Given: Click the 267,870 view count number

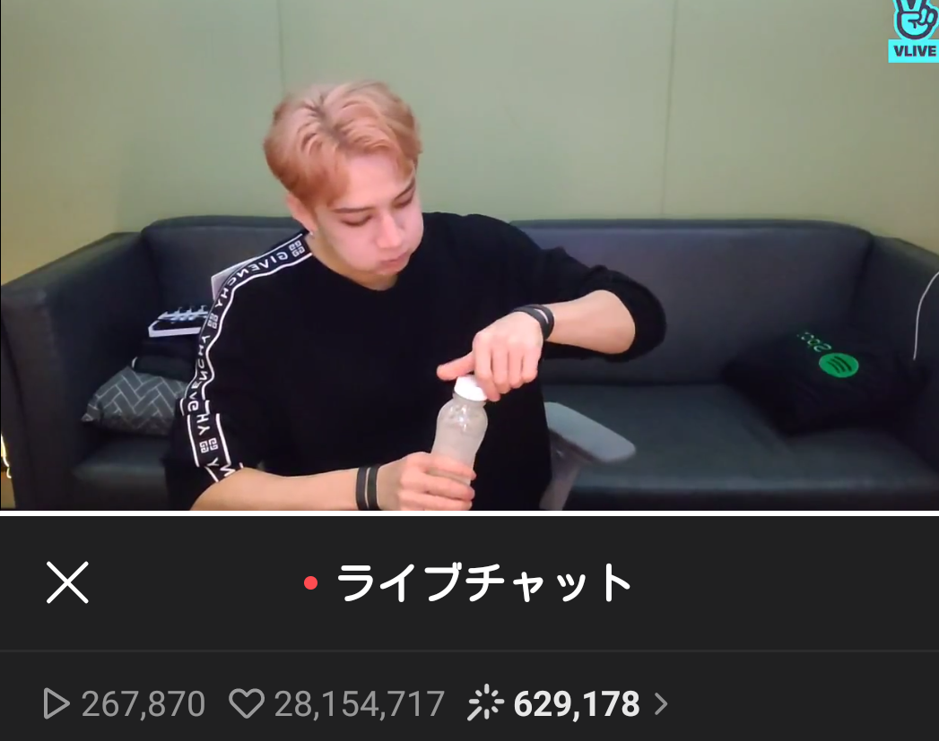Looking at the screenshot, I should [x=143, y=704].
